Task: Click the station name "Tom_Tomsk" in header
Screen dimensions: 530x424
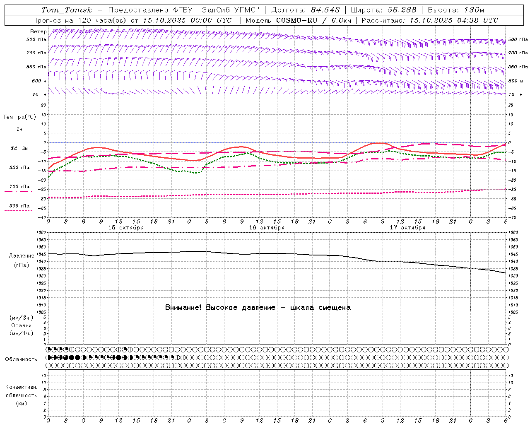Action: [67, 10]
